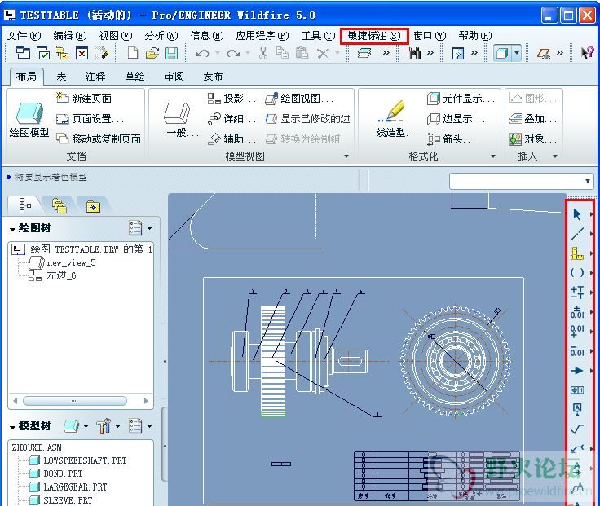Image resolution: width=600 pixels, height=506 pixels.
Task: Expand the Format group arrow
Action: pyautogui.click(x=493, y=156)
